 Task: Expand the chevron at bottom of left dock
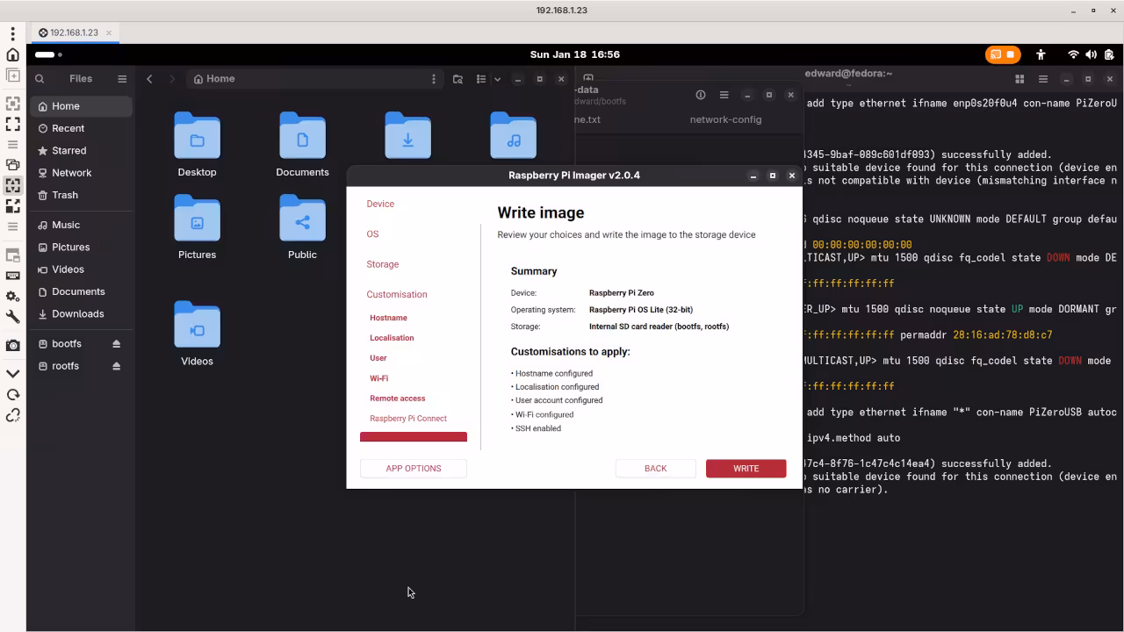13,372
